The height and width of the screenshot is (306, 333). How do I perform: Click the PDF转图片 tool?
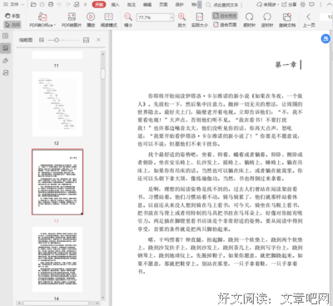click(x=72, y=20)
